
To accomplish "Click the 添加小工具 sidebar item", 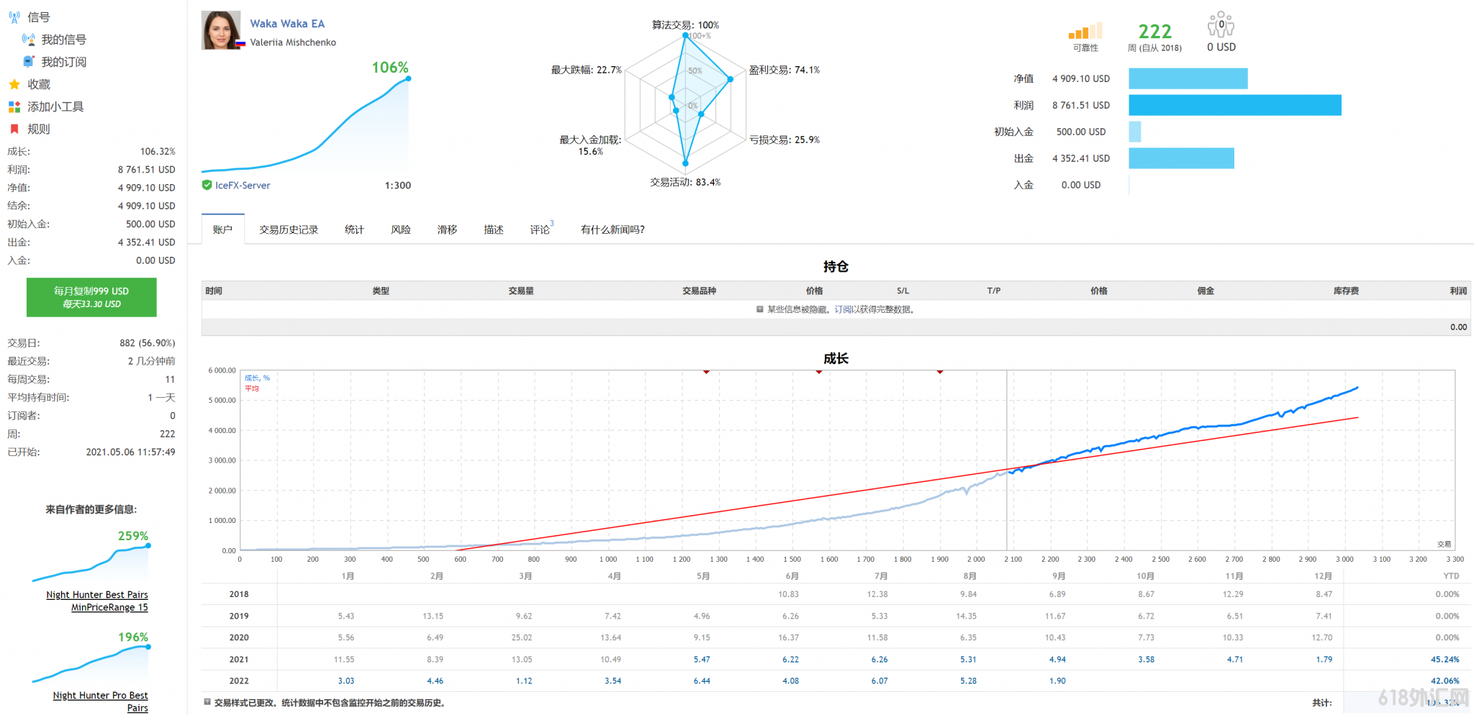I will 55,106.
